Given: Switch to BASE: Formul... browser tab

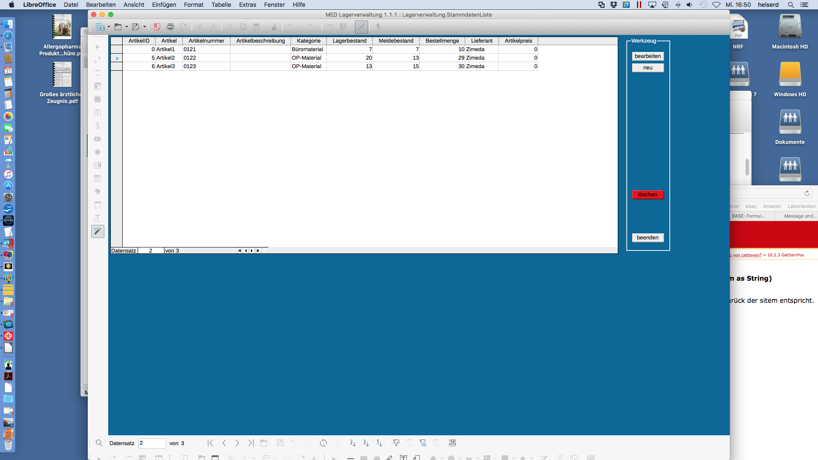Looking at the screenshot, I should (x=749, y=216).
